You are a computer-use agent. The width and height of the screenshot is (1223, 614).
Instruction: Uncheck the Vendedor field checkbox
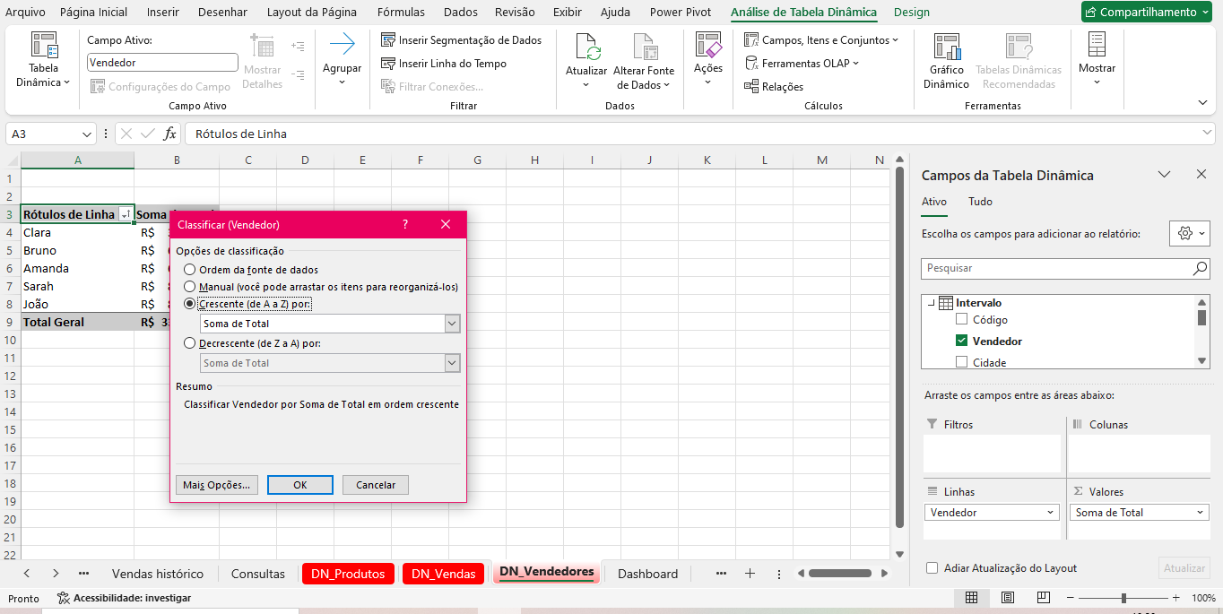[962, 341]
